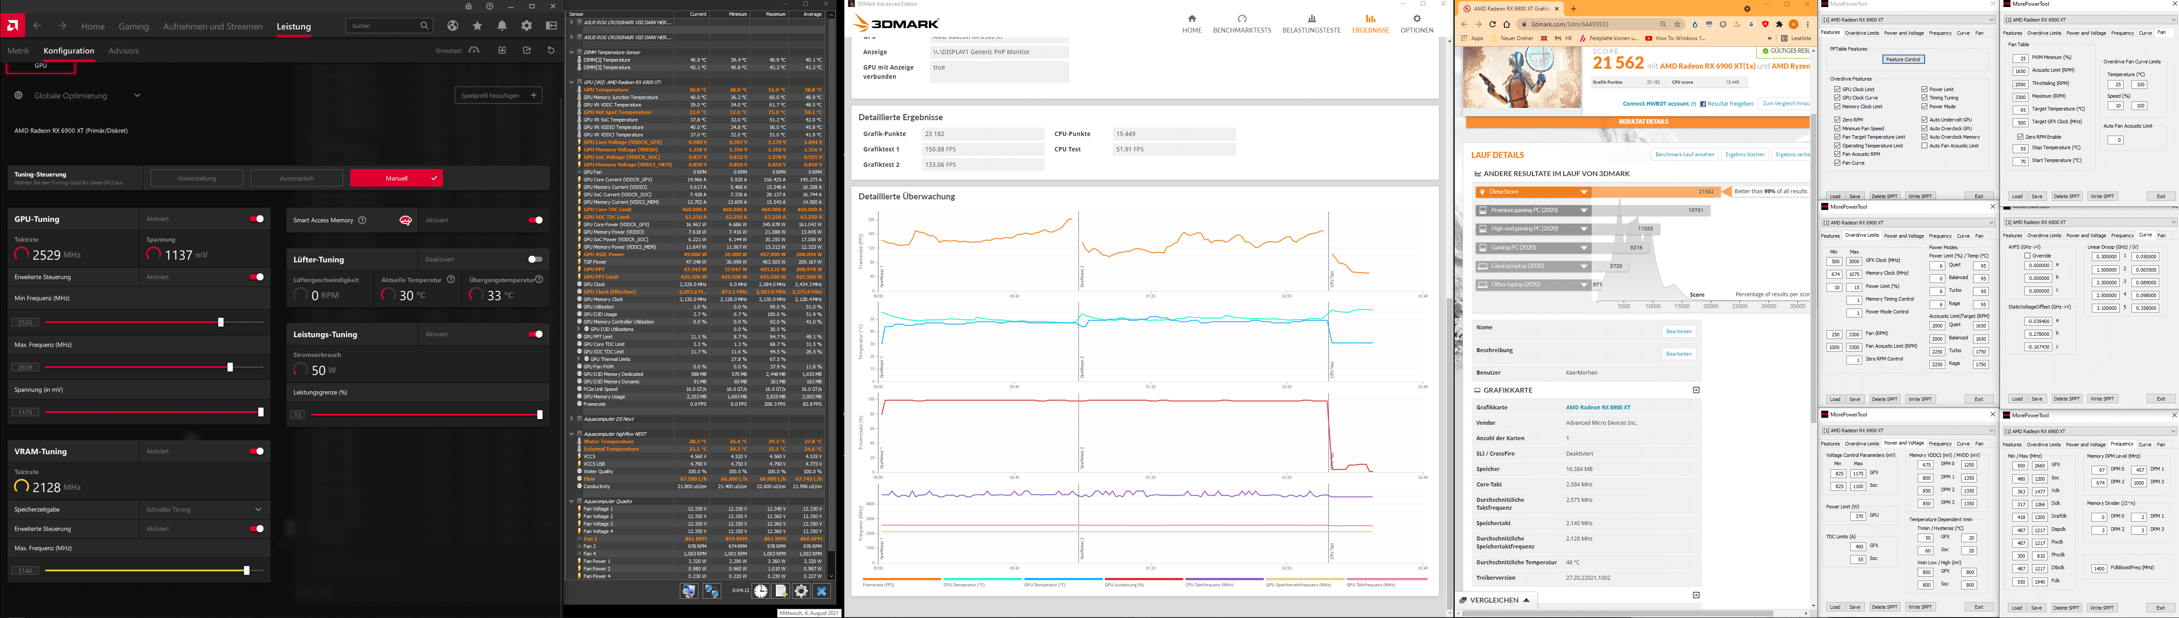Screen dimensions: 2179x618
Task: Expand the Premium gaming PC (2020) row
Action: click(x=1585, y=211)
